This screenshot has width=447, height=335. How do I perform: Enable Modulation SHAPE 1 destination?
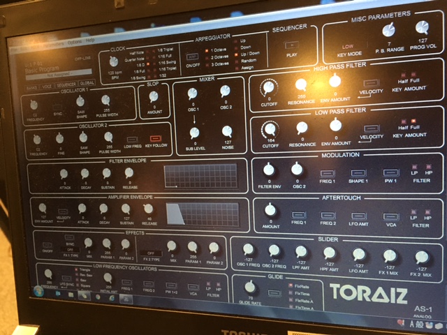(358, 173)
